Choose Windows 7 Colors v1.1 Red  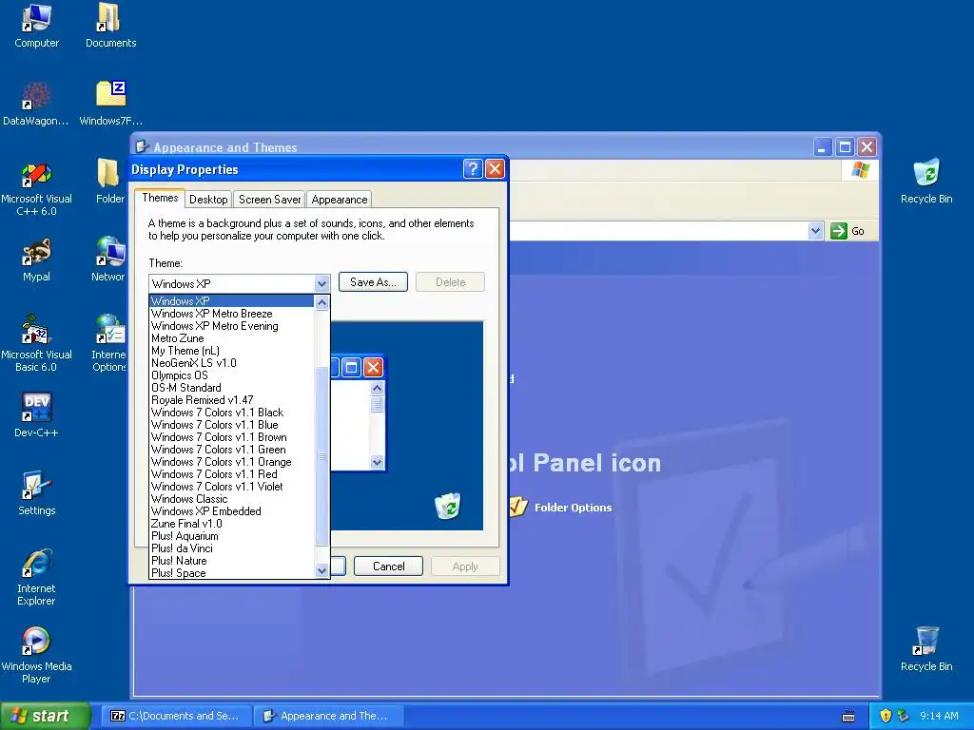click(232, 474)
